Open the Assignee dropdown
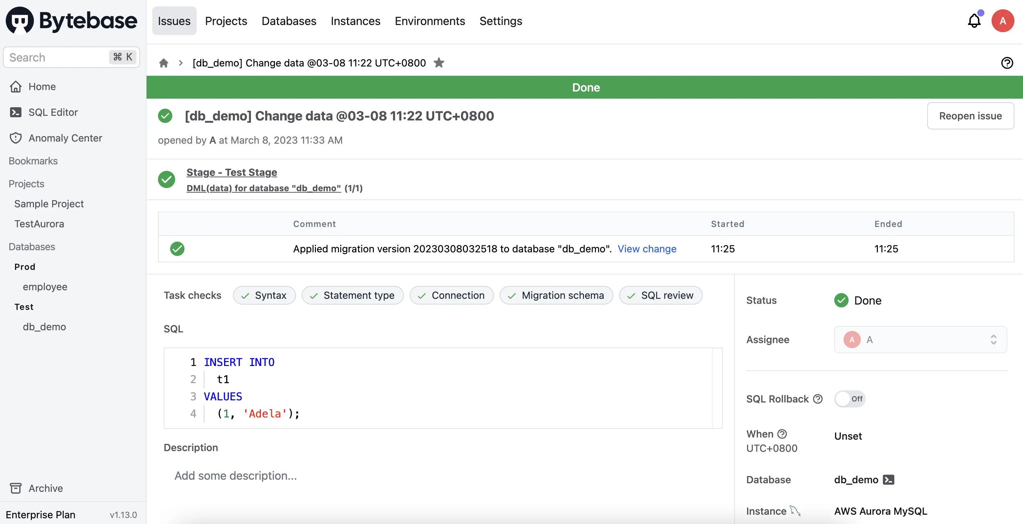Screen dimensions: 1023x524 point(920,340)
